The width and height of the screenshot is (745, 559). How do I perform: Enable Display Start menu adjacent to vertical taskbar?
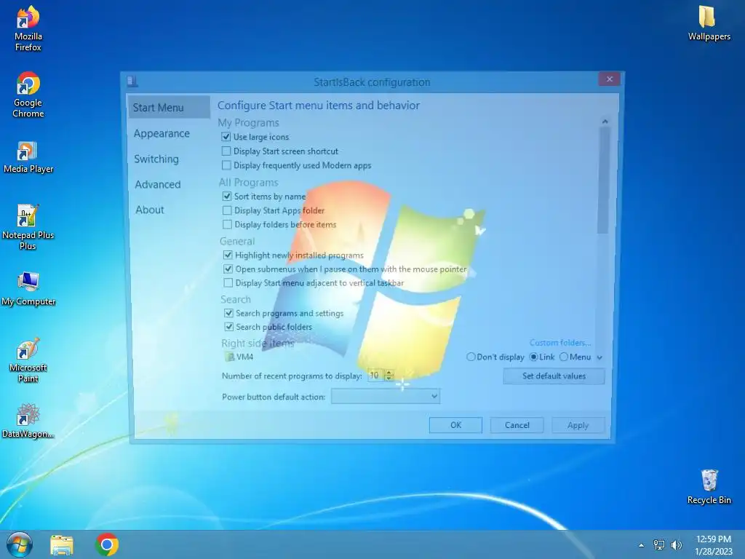click(228, 283)
